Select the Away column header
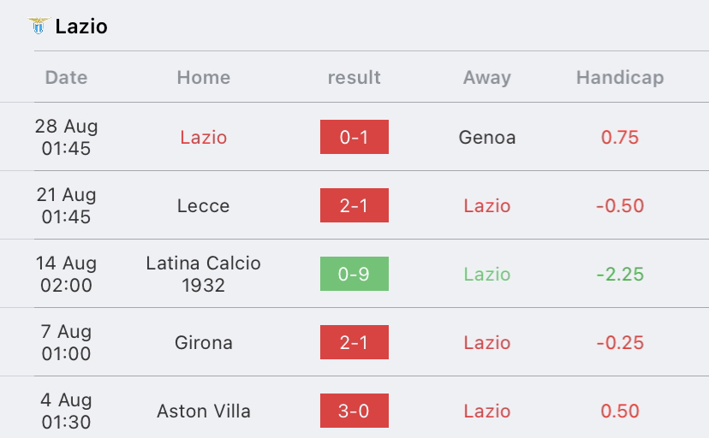Image resolution: width=709 pixels, height=438 pixels. point(487,77)
